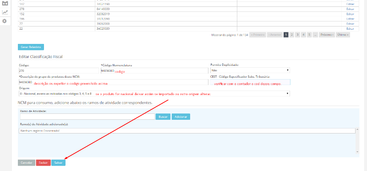
Task: Select the code cell 196
Action: click(x=57, y=19)
